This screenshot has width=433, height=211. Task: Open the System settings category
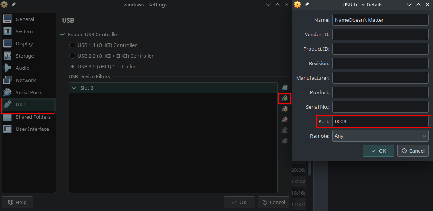click(28, 31)
